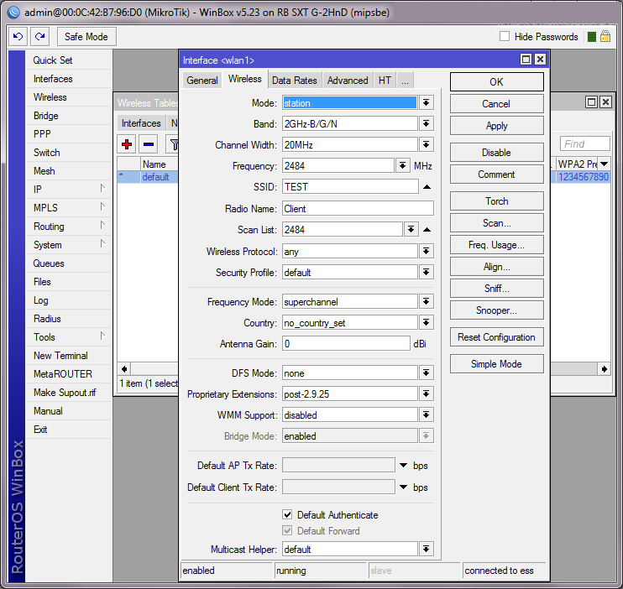623x589 pixels.
Task: Open the Log entry in the sidebar
Action: tap(68, 300)
